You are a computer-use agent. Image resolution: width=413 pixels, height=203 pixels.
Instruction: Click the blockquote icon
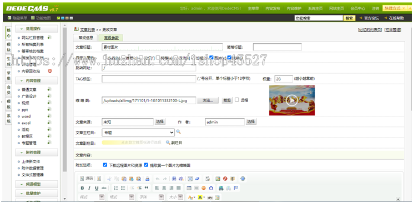[147, 188]
